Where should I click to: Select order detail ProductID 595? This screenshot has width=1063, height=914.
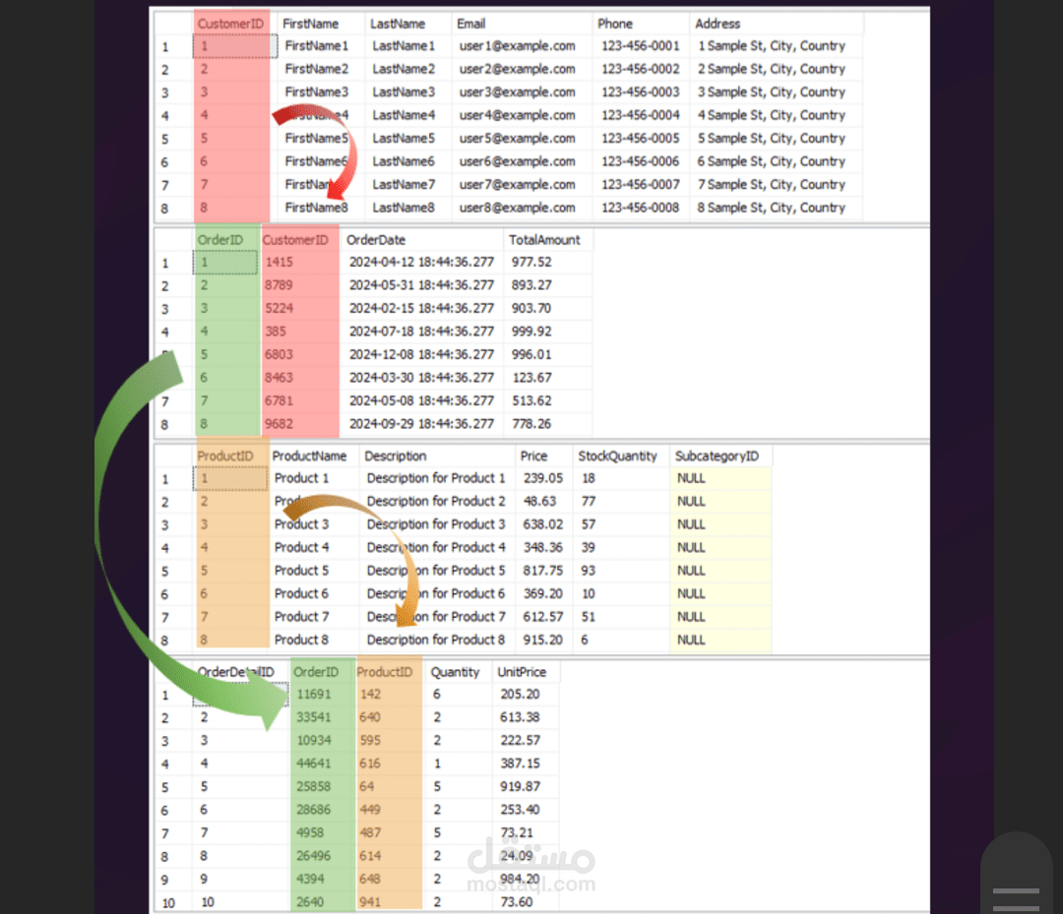[370, 741]
